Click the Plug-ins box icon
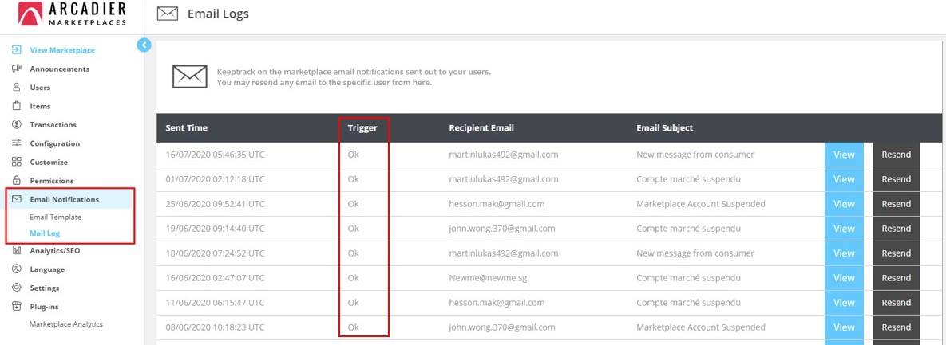This screenshot has height=345, width=946. coord(17,307)
